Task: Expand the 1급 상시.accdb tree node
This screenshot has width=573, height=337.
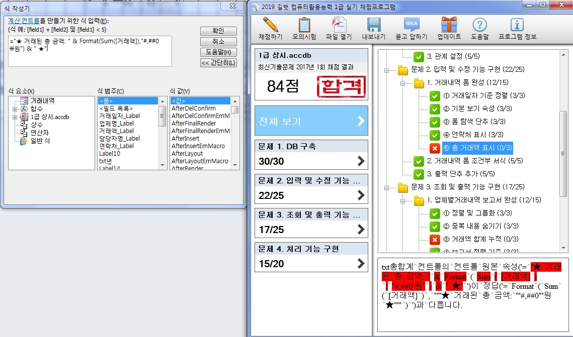Action: [15, 117]
